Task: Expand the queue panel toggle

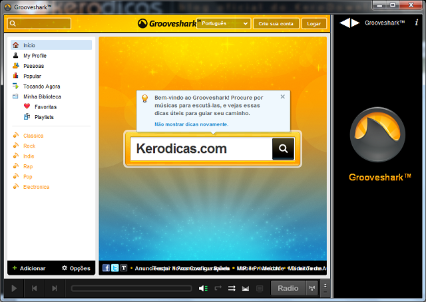Action: 325,289
